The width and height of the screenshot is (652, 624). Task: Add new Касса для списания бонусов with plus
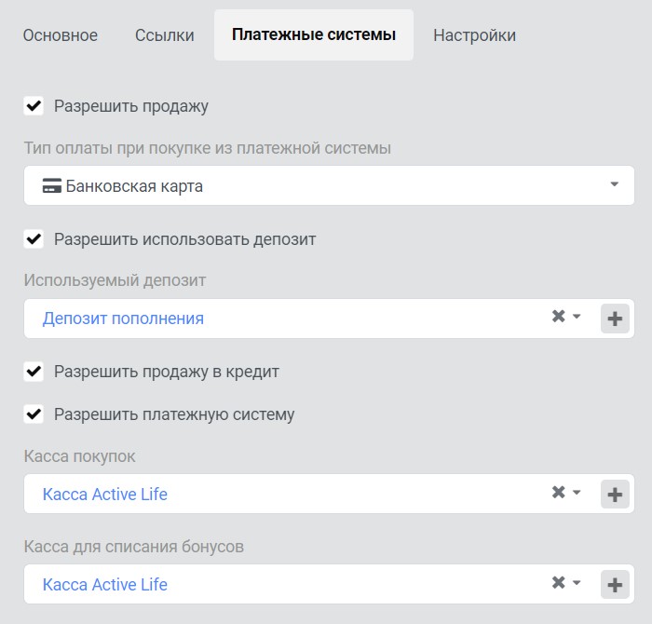click(x=615, y=585)
